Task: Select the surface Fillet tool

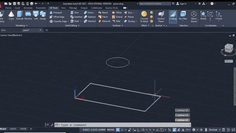Action: click(x=116, y=21)
